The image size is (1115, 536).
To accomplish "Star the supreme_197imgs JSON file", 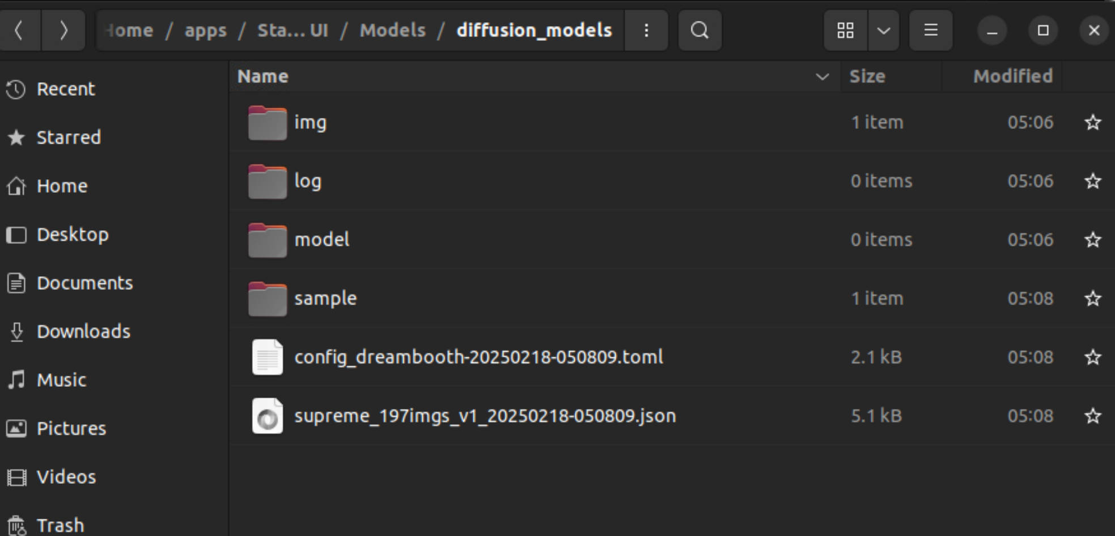I will pos(1092,416).
